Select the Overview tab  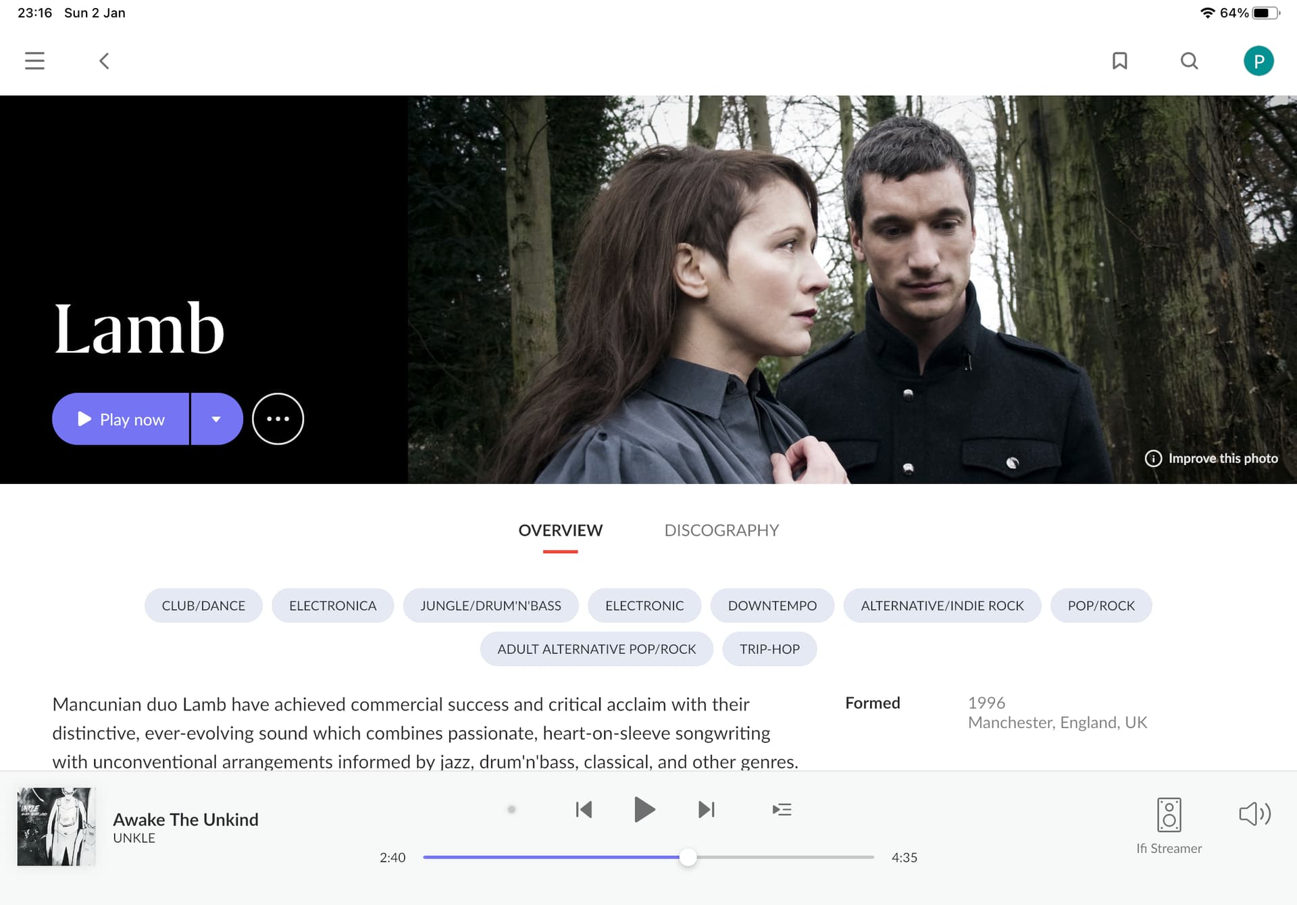click(560, 530)
